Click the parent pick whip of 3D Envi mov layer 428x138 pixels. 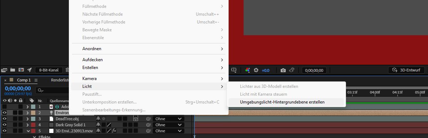click(x=148, y=131)
